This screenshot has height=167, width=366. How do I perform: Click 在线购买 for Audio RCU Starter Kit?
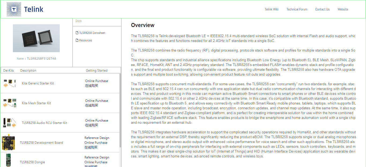pos(92,125)
